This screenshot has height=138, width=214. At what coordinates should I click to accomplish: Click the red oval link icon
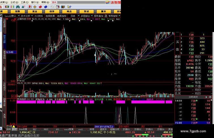click(40, 7)
